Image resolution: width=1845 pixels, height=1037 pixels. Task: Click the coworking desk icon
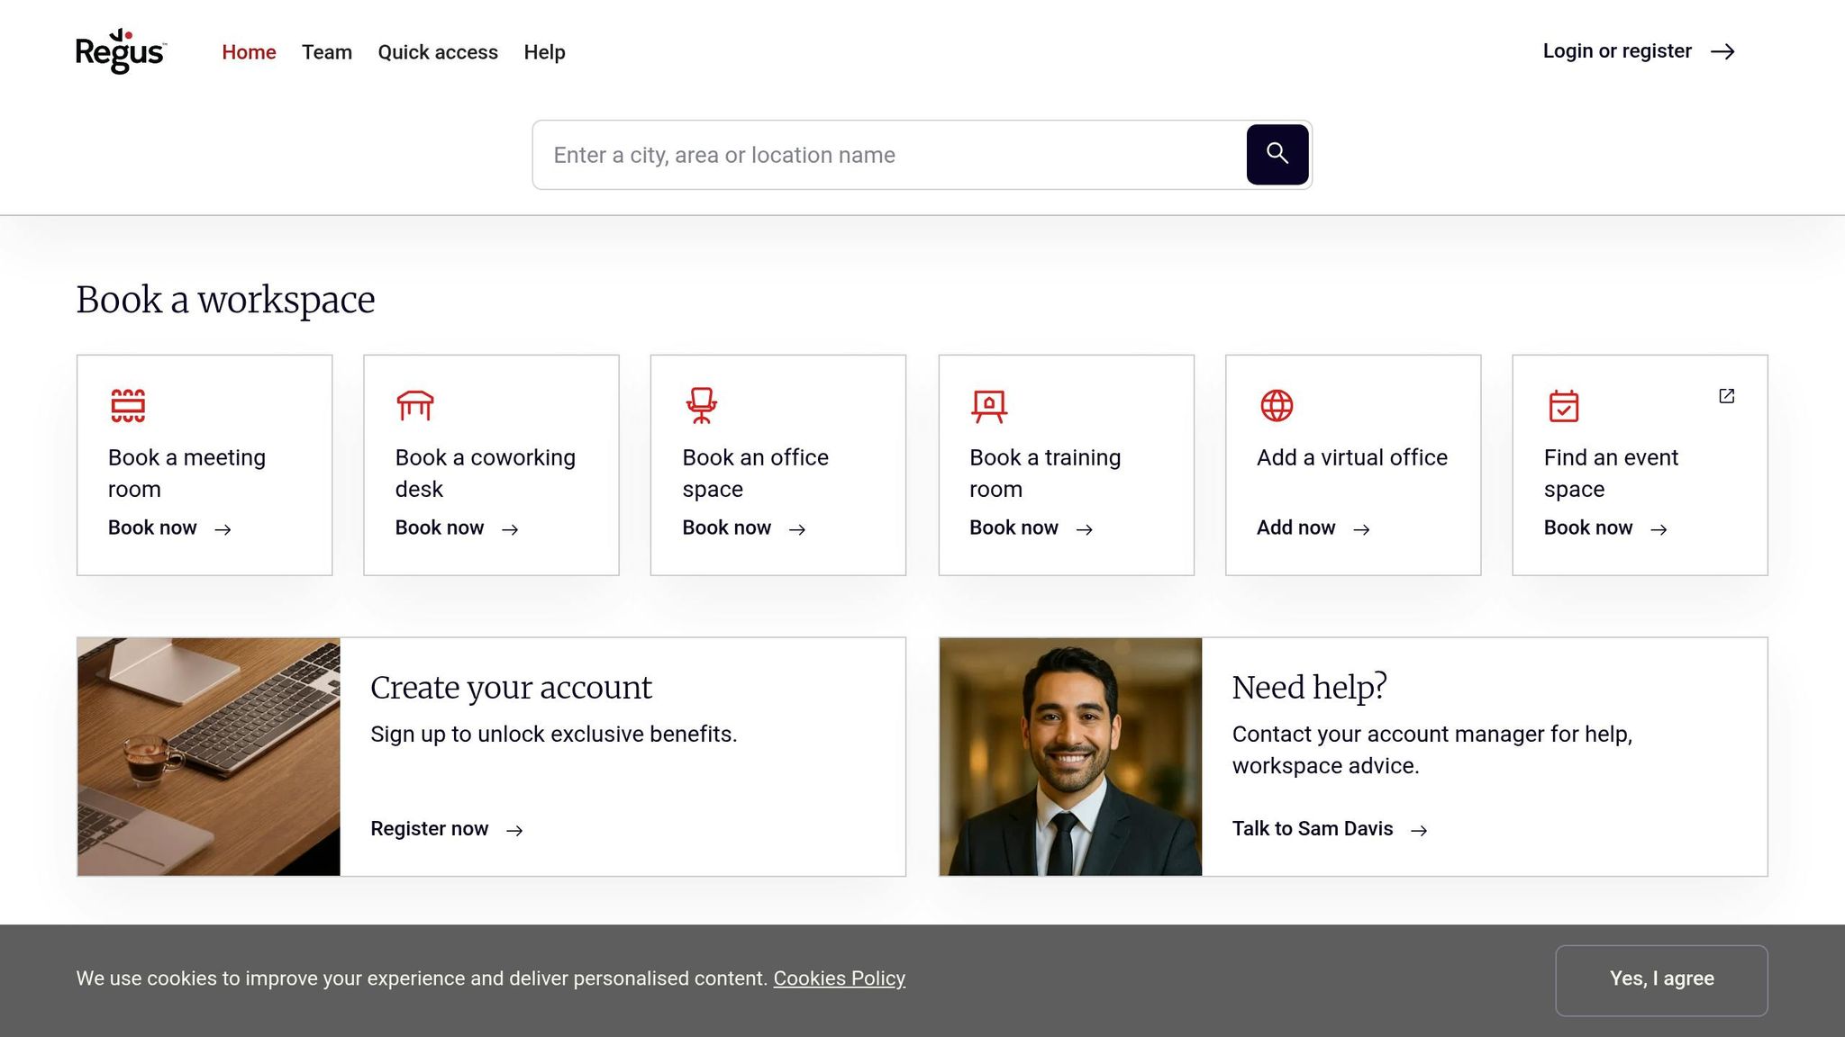coord(415,405)
